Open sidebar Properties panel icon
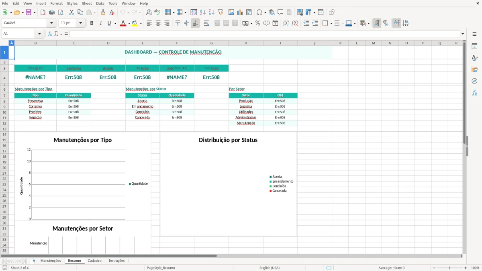482x271 pixels. point(474,47)
